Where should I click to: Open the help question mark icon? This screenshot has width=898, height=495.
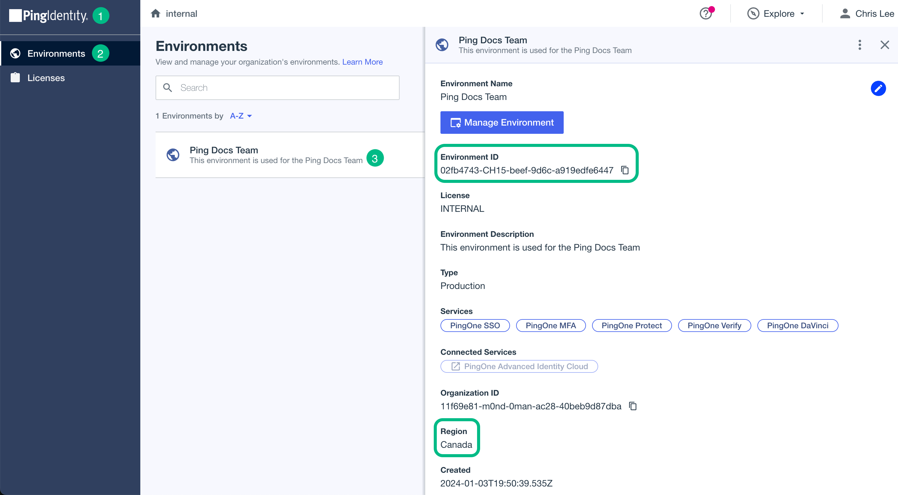[706, 14]
